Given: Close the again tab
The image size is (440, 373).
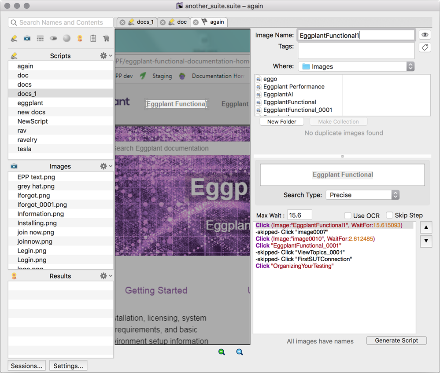Looking at the screenshot, I should click(x=196, y=22).
